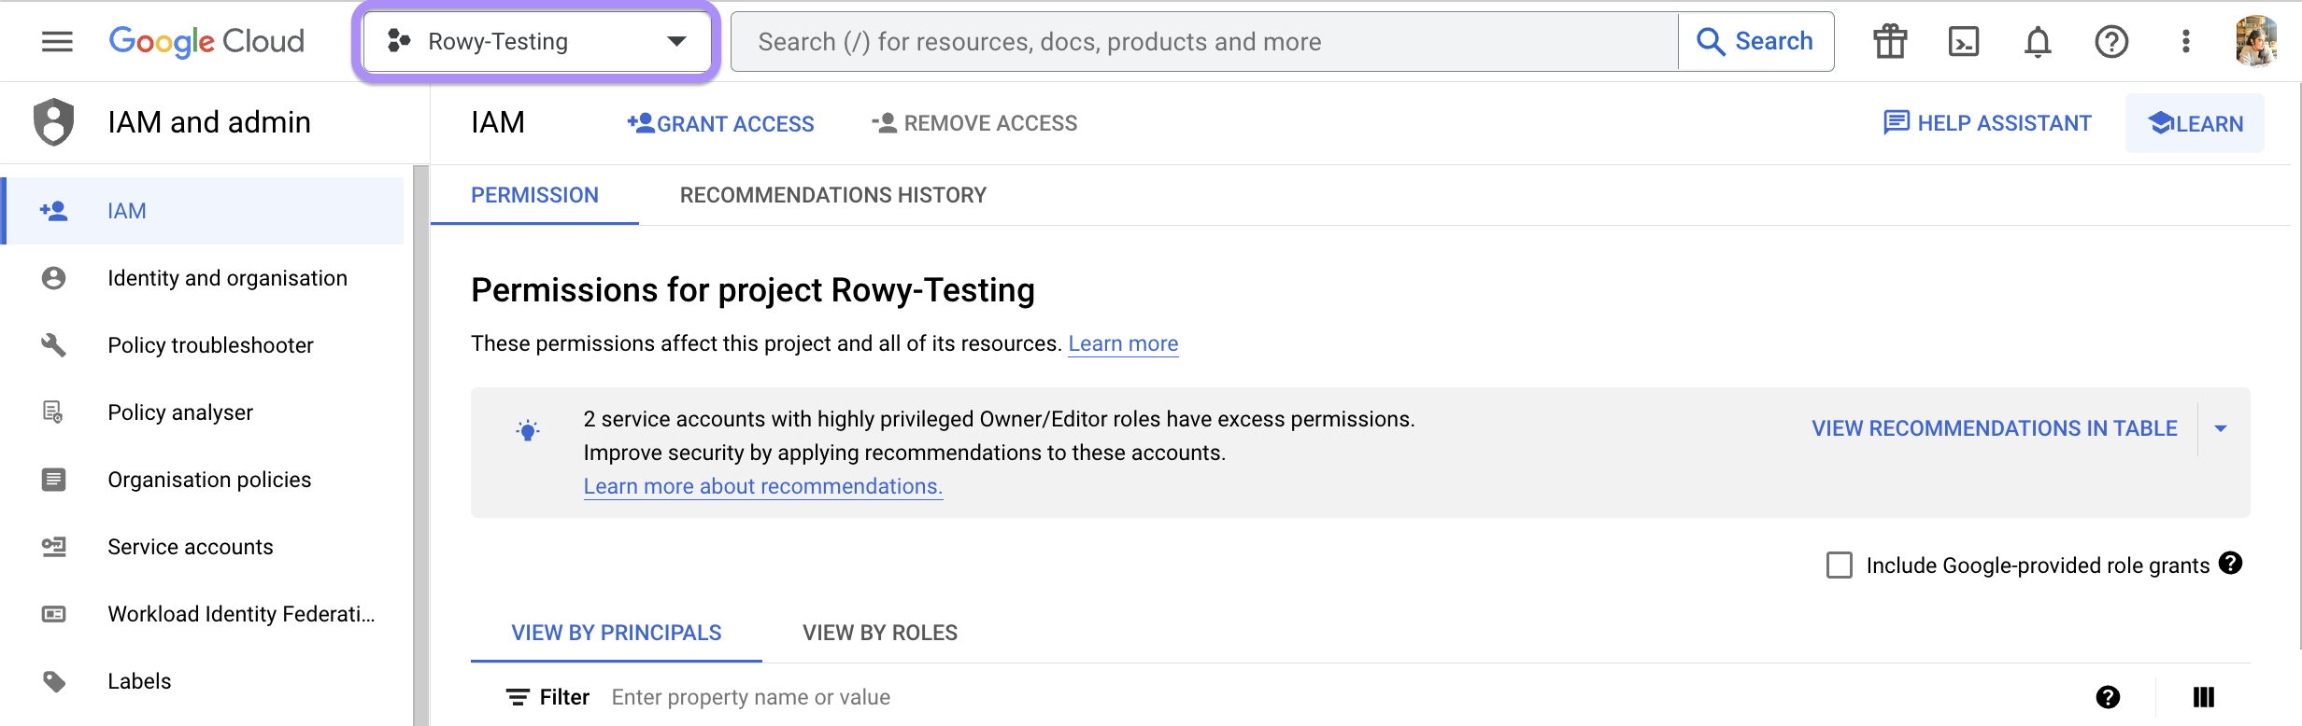Viewport: 2302px width, 726px height.
Task: Click the column display options icon
Action: click(2203, 697)
